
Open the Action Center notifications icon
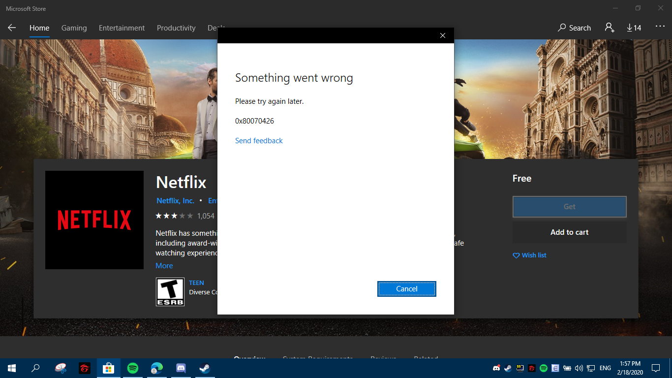[656, 368]
